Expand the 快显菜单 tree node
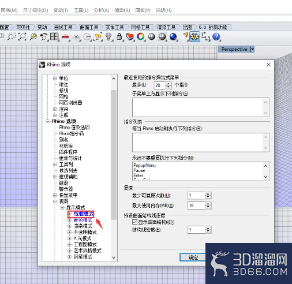 coord(55,195)
